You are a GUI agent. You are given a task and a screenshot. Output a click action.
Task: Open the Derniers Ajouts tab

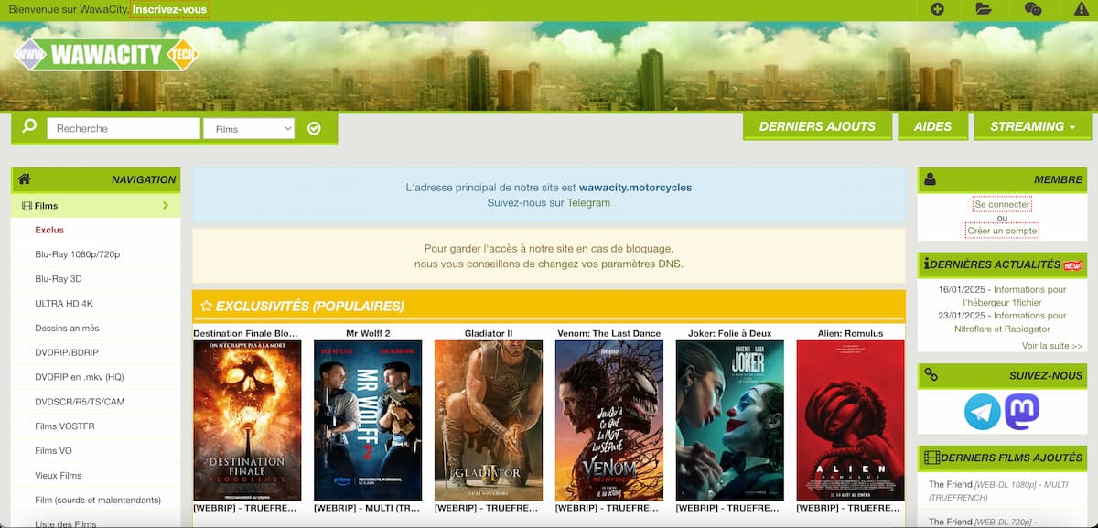817,126
